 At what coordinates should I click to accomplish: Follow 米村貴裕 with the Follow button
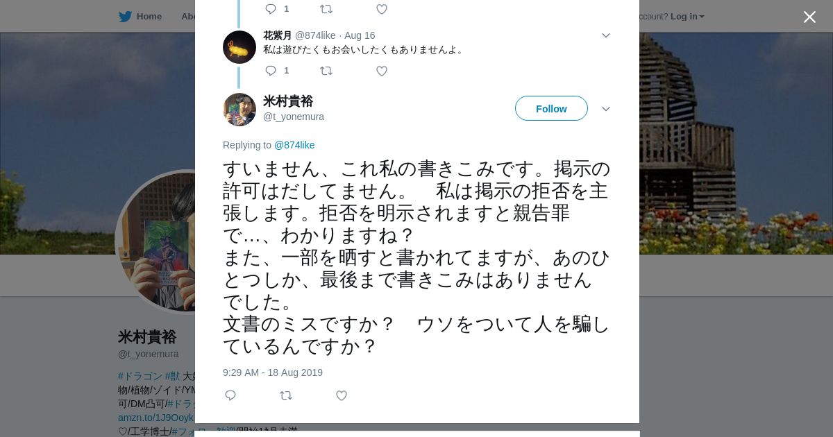click(551, 109)
